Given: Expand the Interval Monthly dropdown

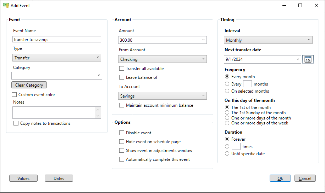Looking at the screenshot, I should point(268,40).
